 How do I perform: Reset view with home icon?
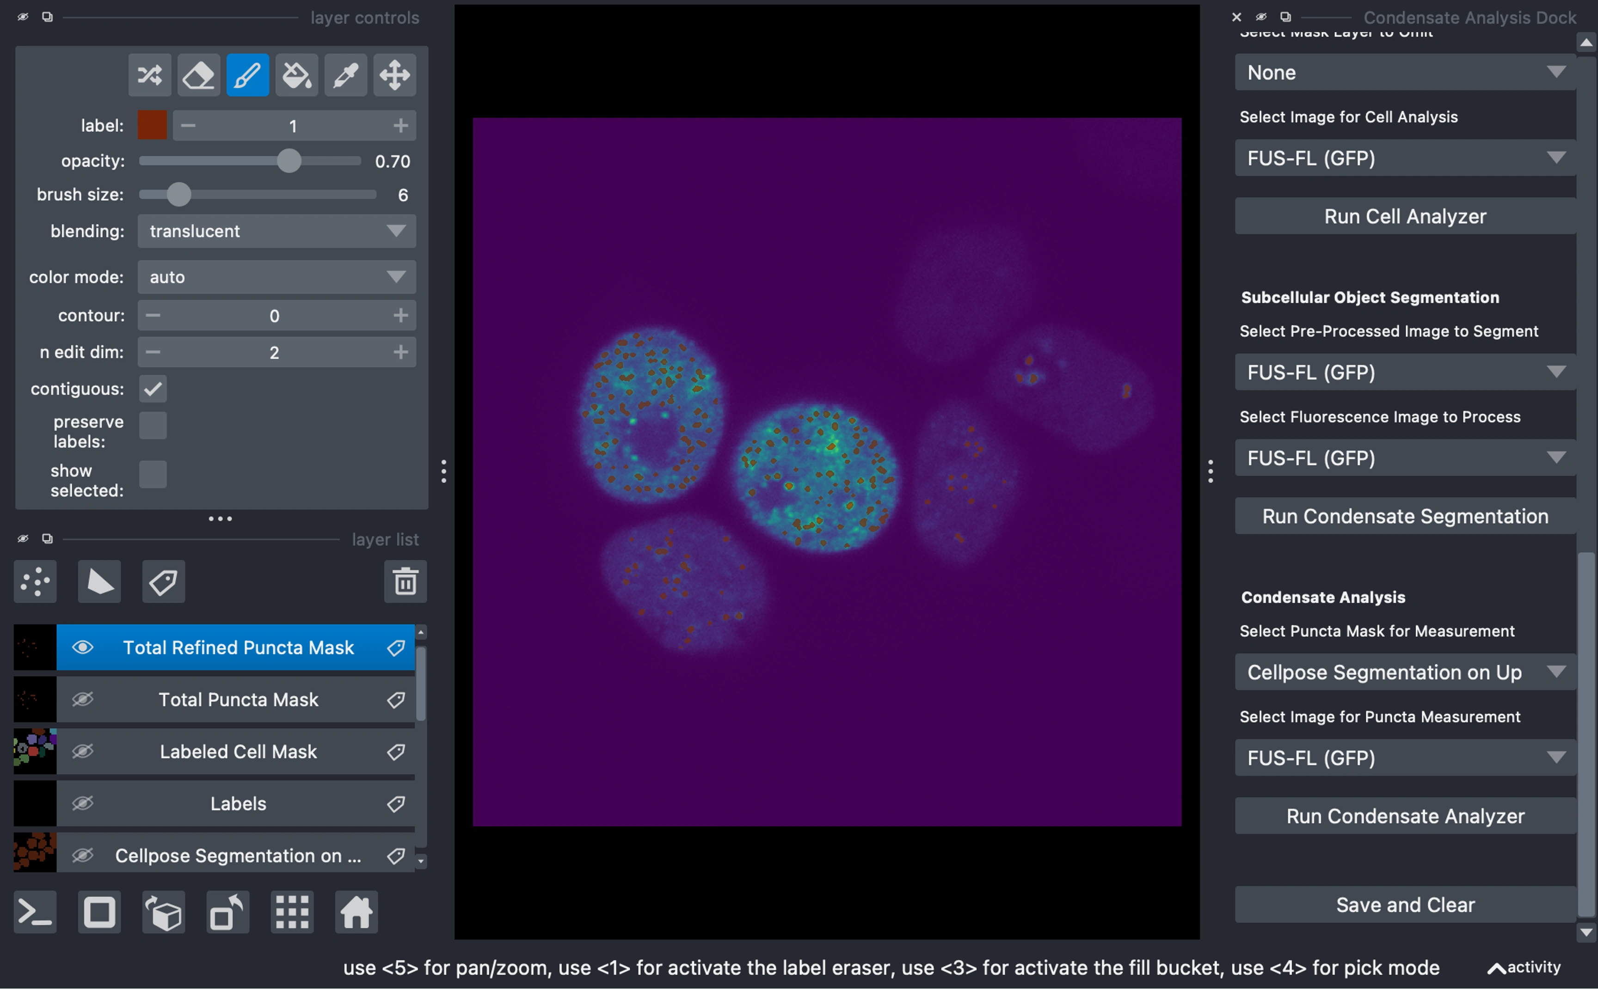(356, 911)
